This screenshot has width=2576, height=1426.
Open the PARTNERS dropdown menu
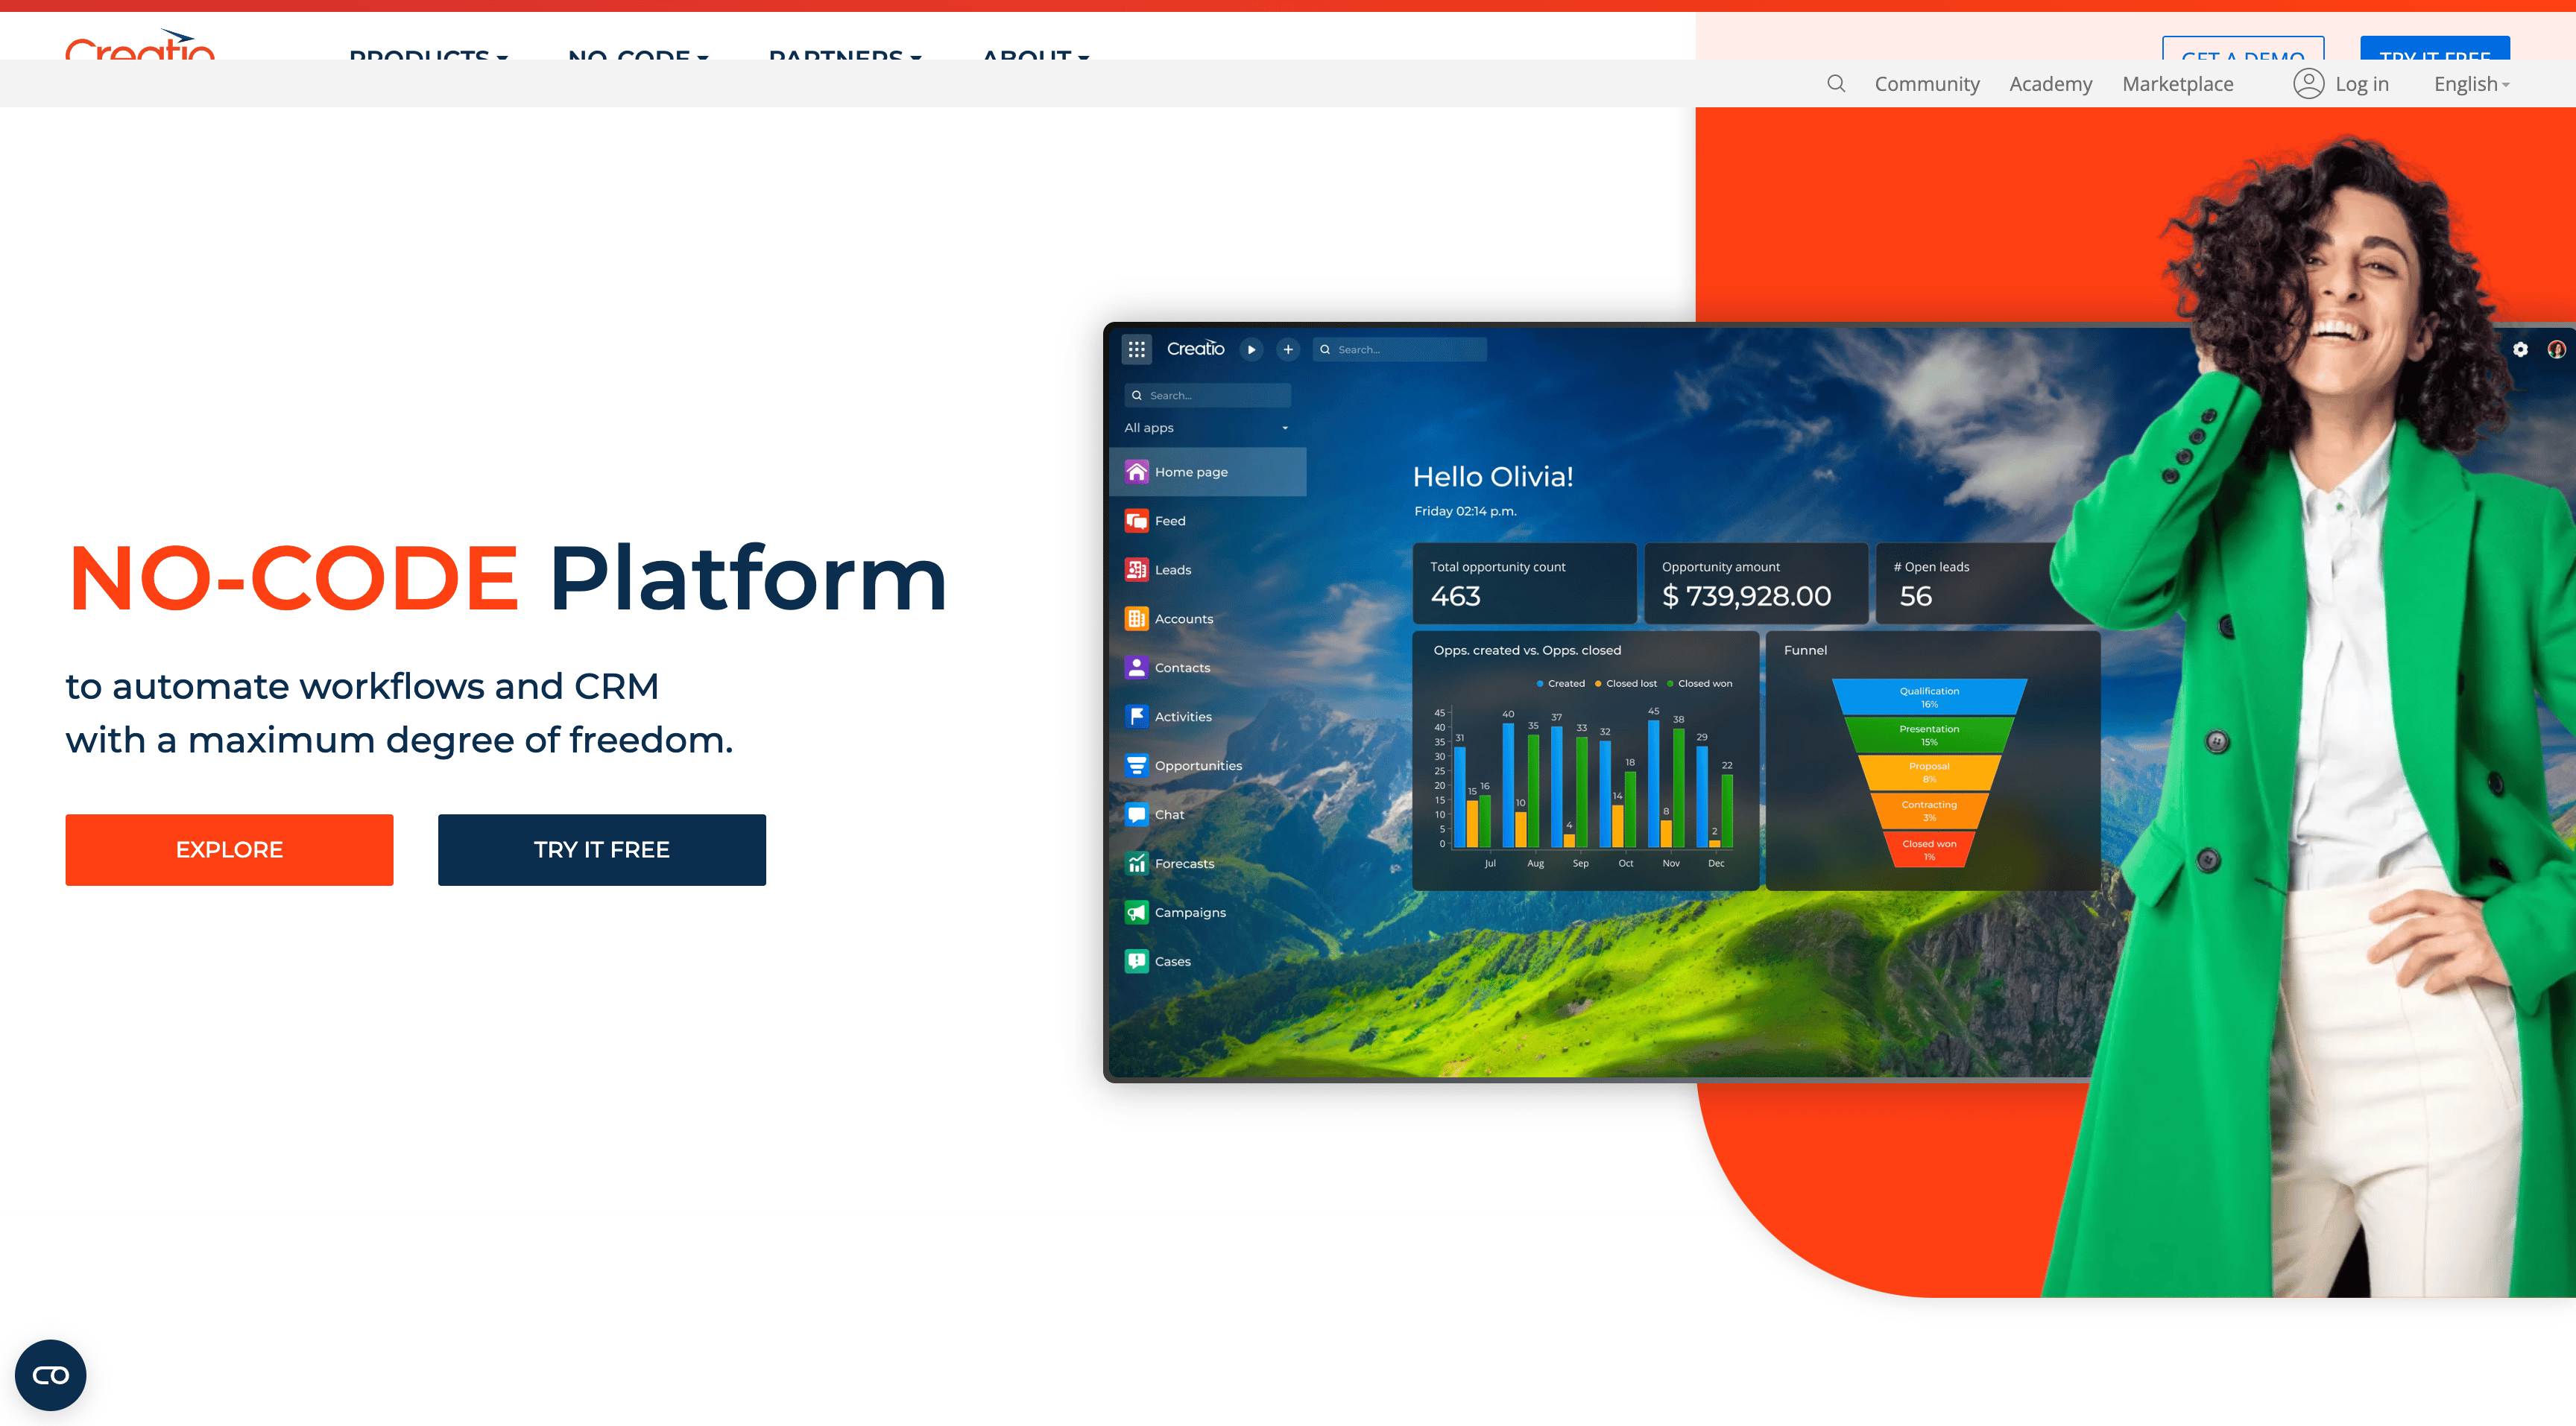(845, 55)
